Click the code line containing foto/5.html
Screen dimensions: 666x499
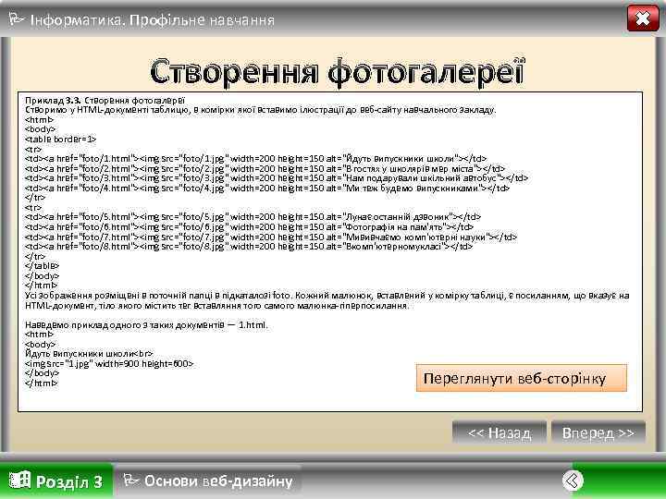(253, 217)
